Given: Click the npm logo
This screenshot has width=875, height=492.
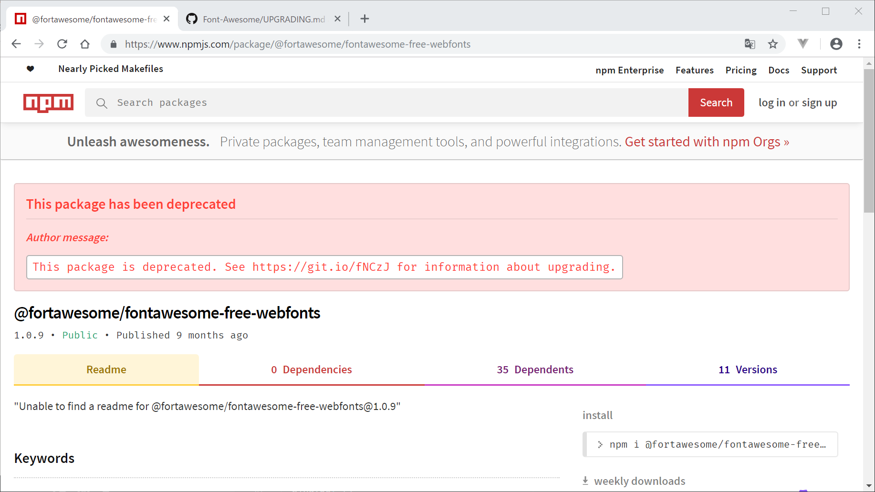Looking at the screenshot, I should pos(48,102).
